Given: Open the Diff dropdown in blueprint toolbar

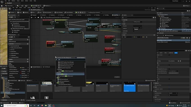Looking at the screenshot, I should click(x=33, y=12).
